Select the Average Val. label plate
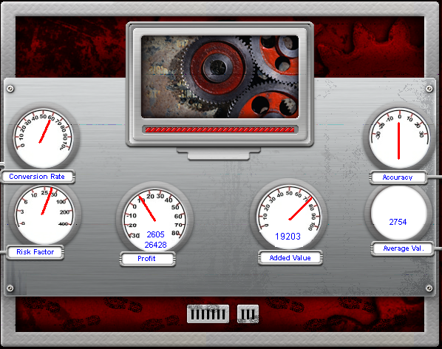This screenshot has width=442, height=349. click(x=403, y=248)
